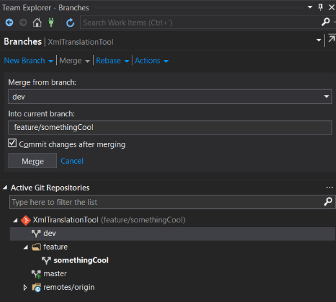Open the Actions menu

click(x=151, y=61)
